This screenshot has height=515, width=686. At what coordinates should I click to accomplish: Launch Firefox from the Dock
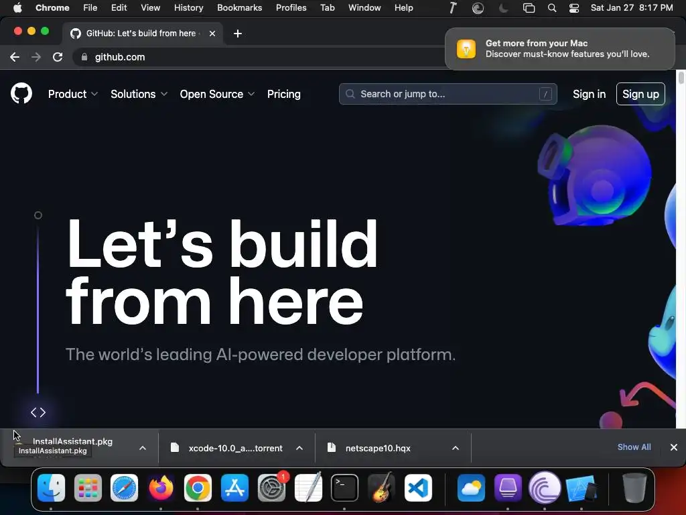[x=161, y=488]
